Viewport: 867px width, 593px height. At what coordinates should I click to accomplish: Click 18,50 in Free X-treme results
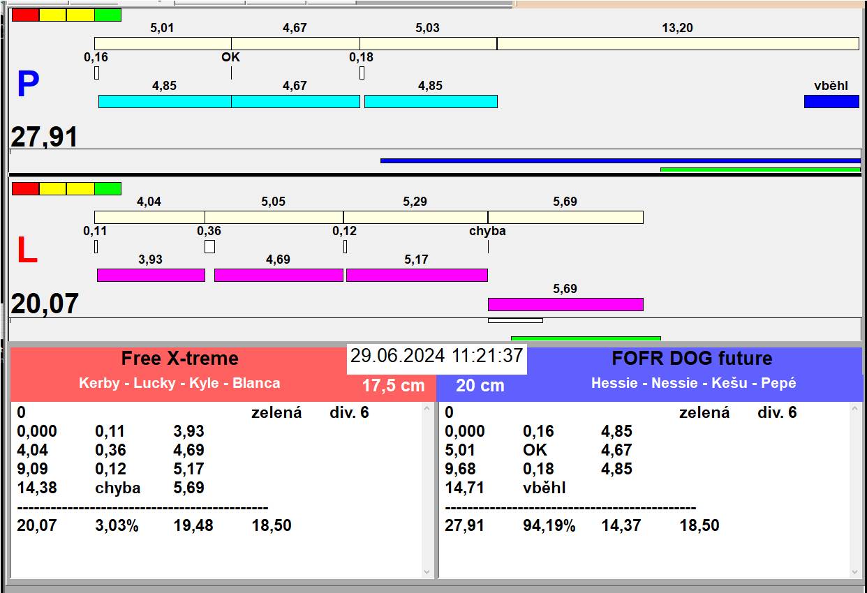(x=272, y=525)
